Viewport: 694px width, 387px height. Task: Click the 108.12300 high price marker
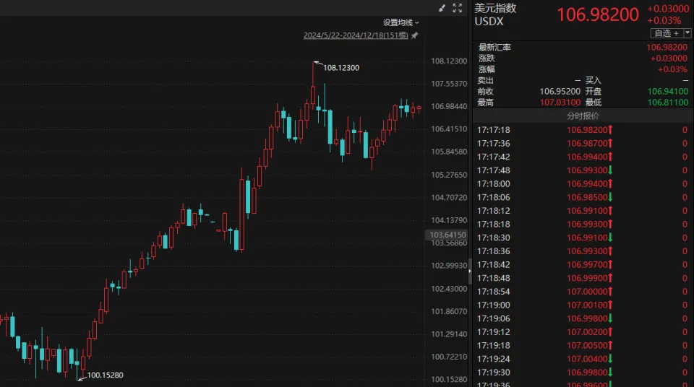[x=340, y=68]
